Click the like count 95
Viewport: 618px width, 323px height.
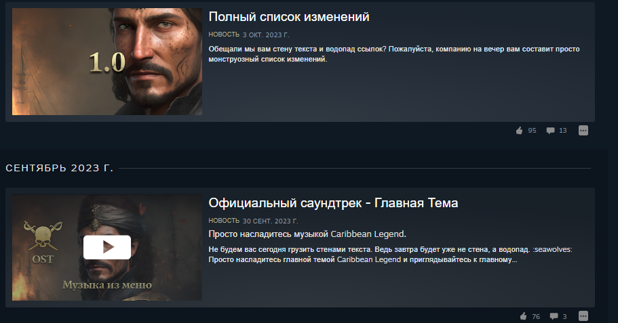(532, 131)
